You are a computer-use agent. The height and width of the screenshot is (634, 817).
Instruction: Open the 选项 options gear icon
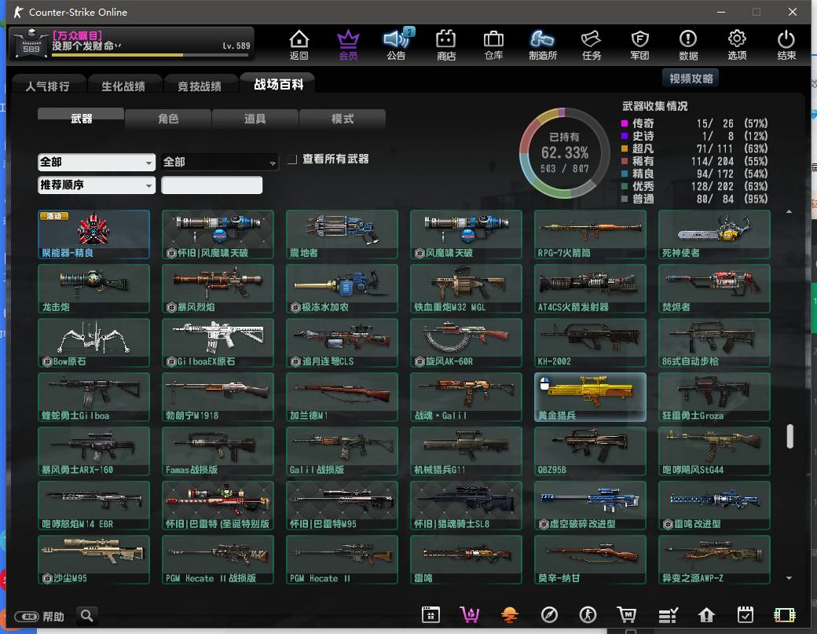[x=737, y=45]
